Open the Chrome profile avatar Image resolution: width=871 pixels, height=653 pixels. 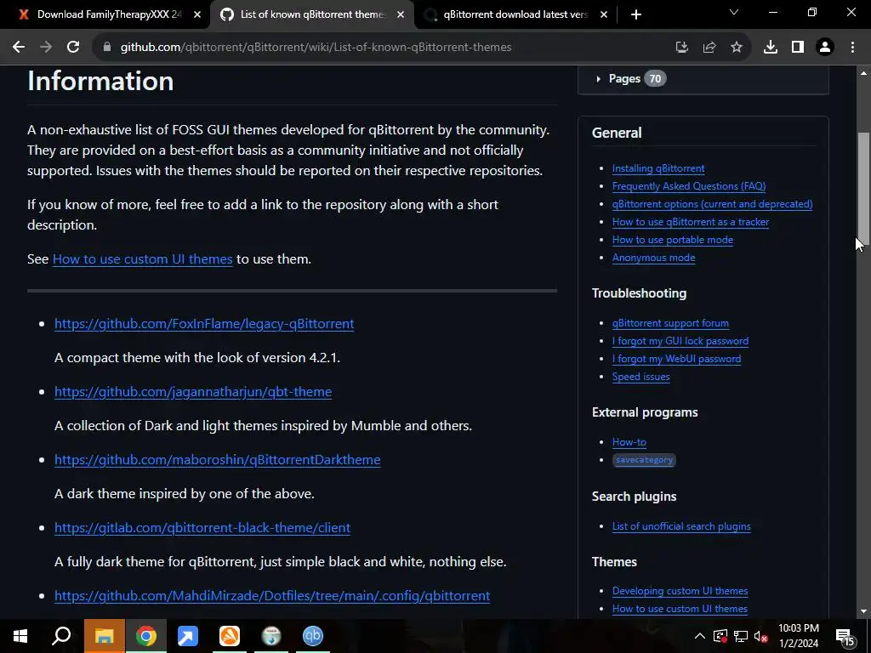pyautogui.click(x=825, y=48)
